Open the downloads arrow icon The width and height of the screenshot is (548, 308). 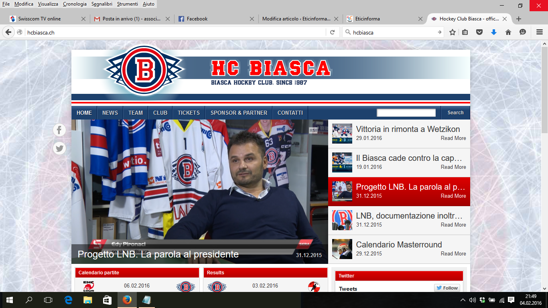click(x=494, y=32)
